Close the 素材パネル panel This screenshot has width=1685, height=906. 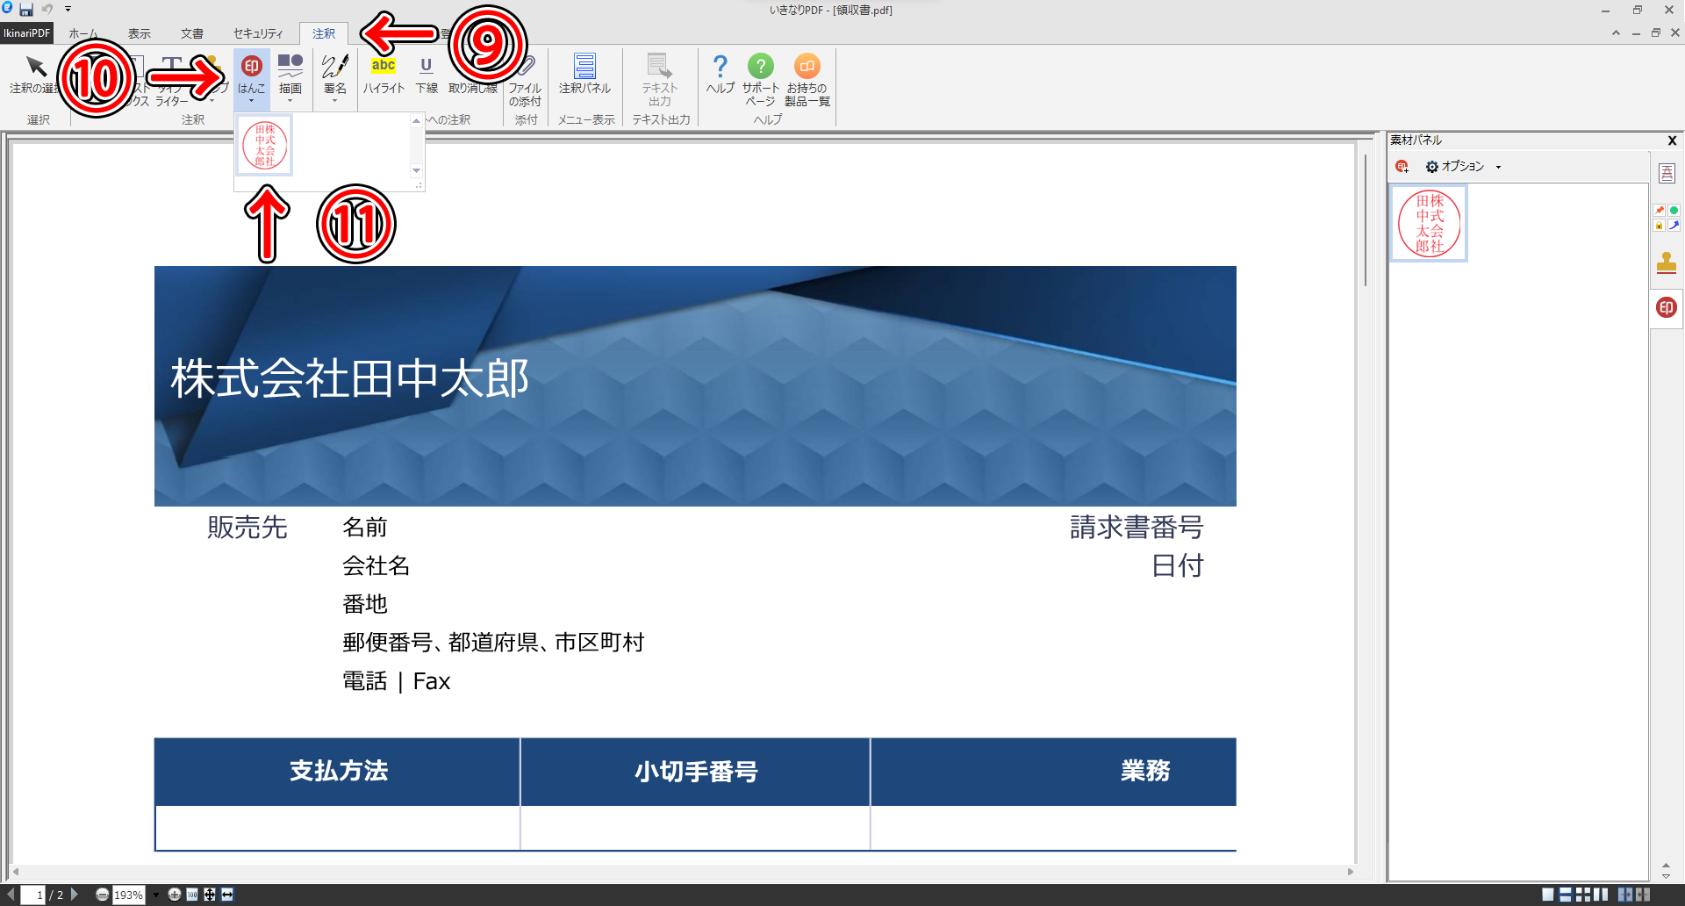(1672, 140)
